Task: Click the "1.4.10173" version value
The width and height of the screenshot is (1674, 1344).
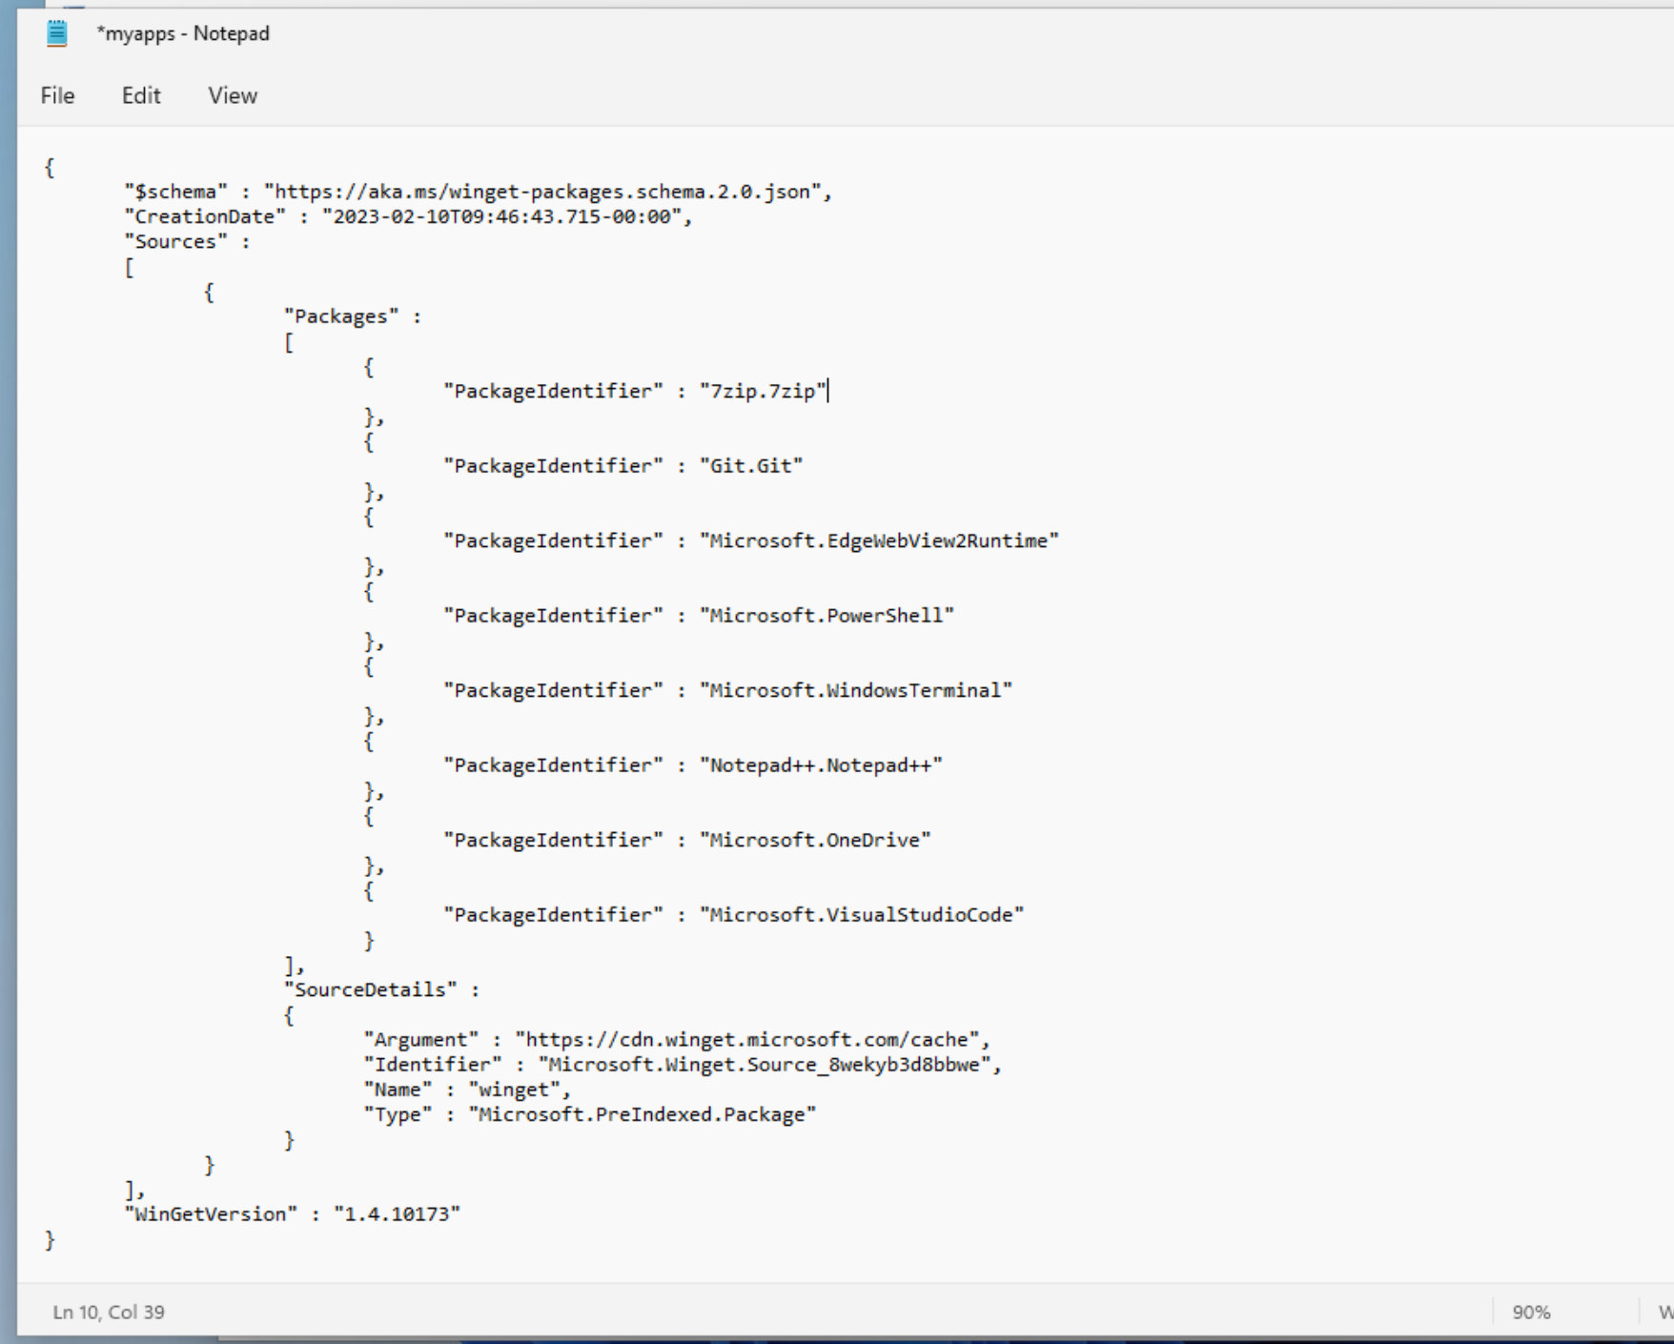Action: tap(397, 1213)
